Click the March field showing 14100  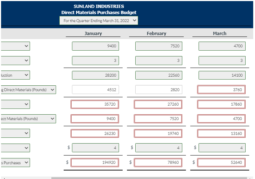pos(222,75)
